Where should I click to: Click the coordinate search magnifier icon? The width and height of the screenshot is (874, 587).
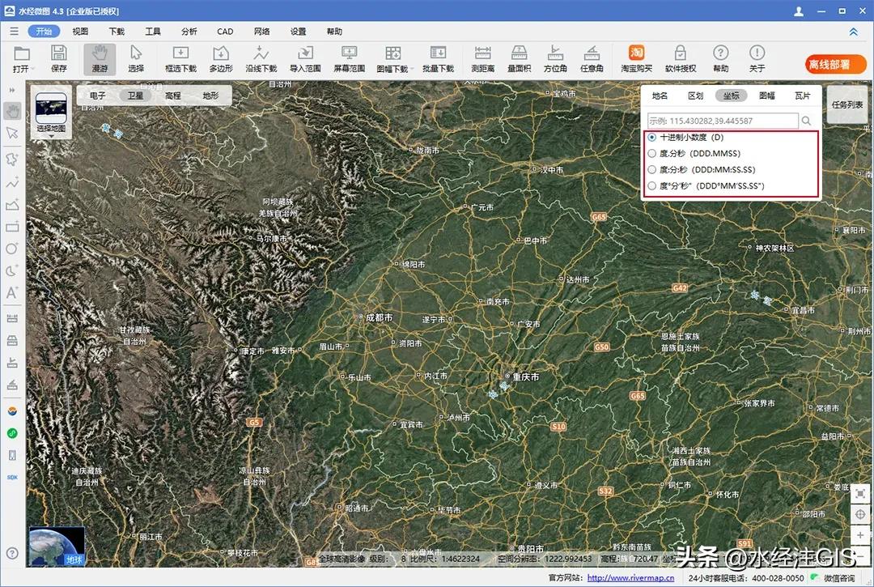click(806, 121)
